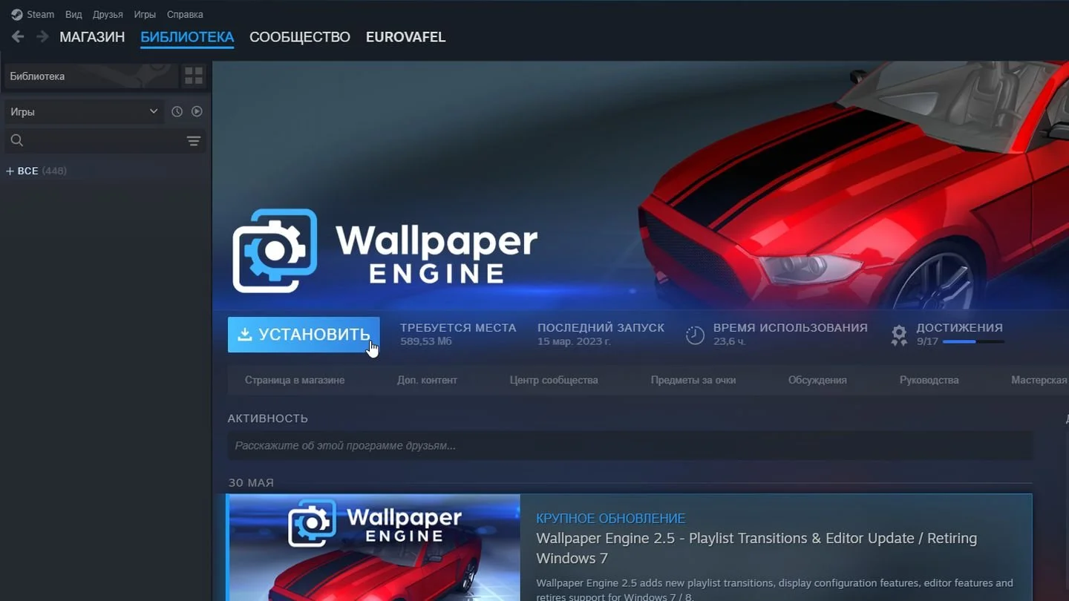The height and width of the screenshot is (601, 1069).
Task: Switch to the БИБЛИОТЕКА tab
Action: (187, 37)
